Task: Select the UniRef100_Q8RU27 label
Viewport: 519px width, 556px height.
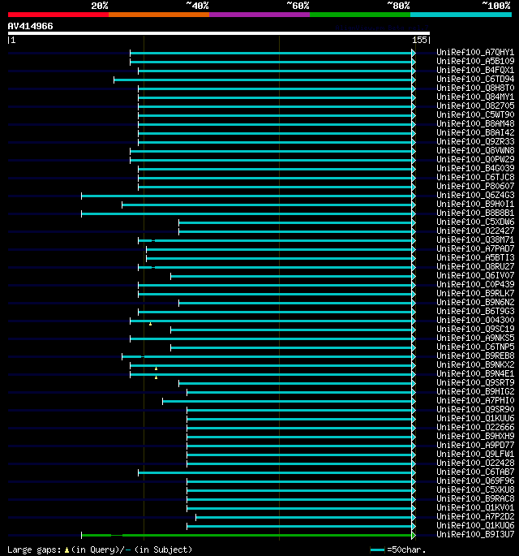Action: click(475, 266)
